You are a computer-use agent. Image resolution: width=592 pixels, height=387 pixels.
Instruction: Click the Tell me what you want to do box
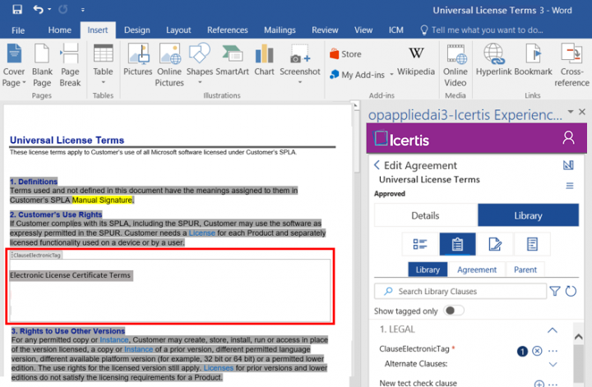[482, 30]
